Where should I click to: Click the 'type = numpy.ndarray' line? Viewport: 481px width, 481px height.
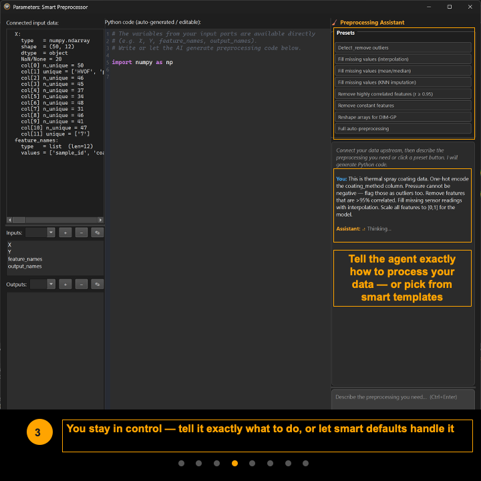(x=55, y=41)
